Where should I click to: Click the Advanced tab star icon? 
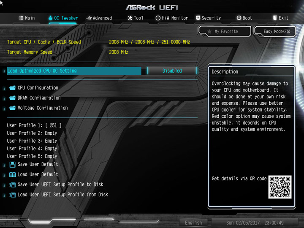[x=89, y=18]
